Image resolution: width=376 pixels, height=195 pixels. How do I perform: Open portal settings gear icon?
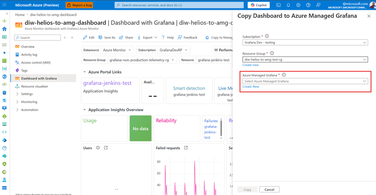[298, 5]
